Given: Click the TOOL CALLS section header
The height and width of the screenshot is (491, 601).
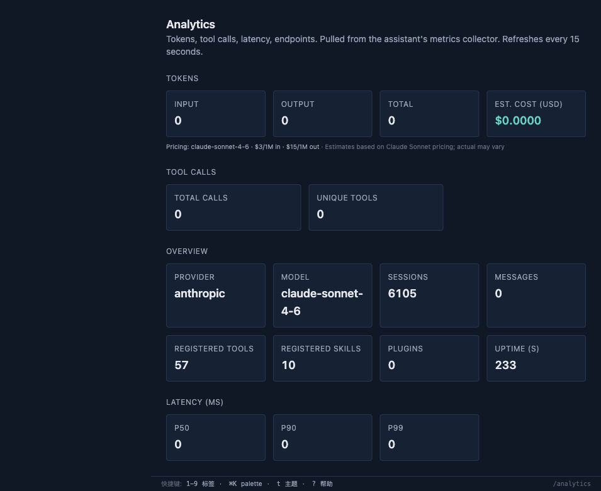Looking at the screenshot, I should [x=191, y=172].
